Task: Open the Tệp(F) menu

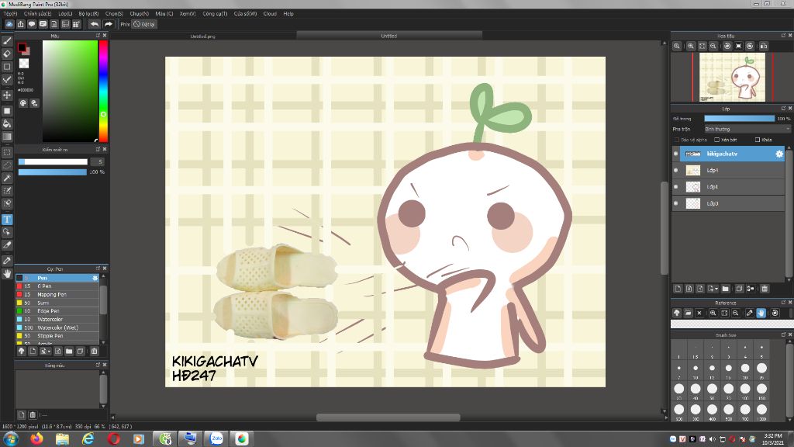Action: click(x=10, y=14)
